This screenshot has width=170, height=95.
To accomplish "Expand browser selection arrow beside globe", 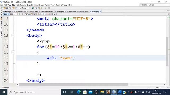I will (35, 8).
